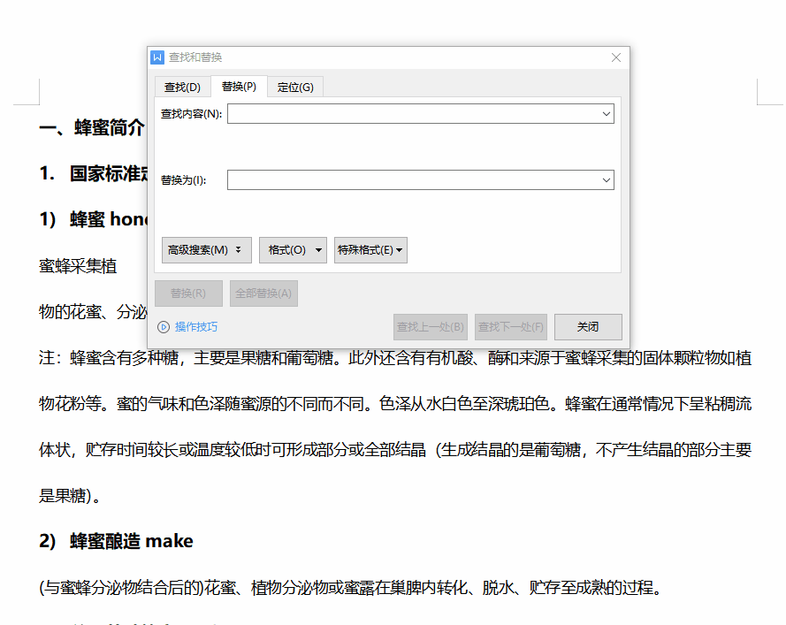Click the paragraph text 蜜蜂采集植
The width and height of the screenshot is (786, 625).
point(78,266)
